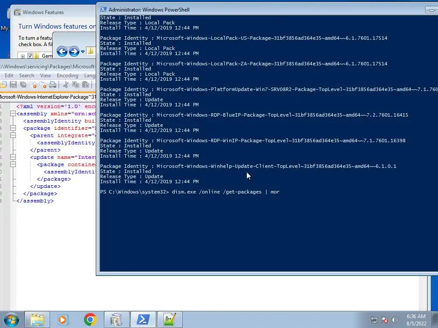Expand the Games node in Windows Features
This screenshot has width=438, height=328.
[x=23, y=56]
